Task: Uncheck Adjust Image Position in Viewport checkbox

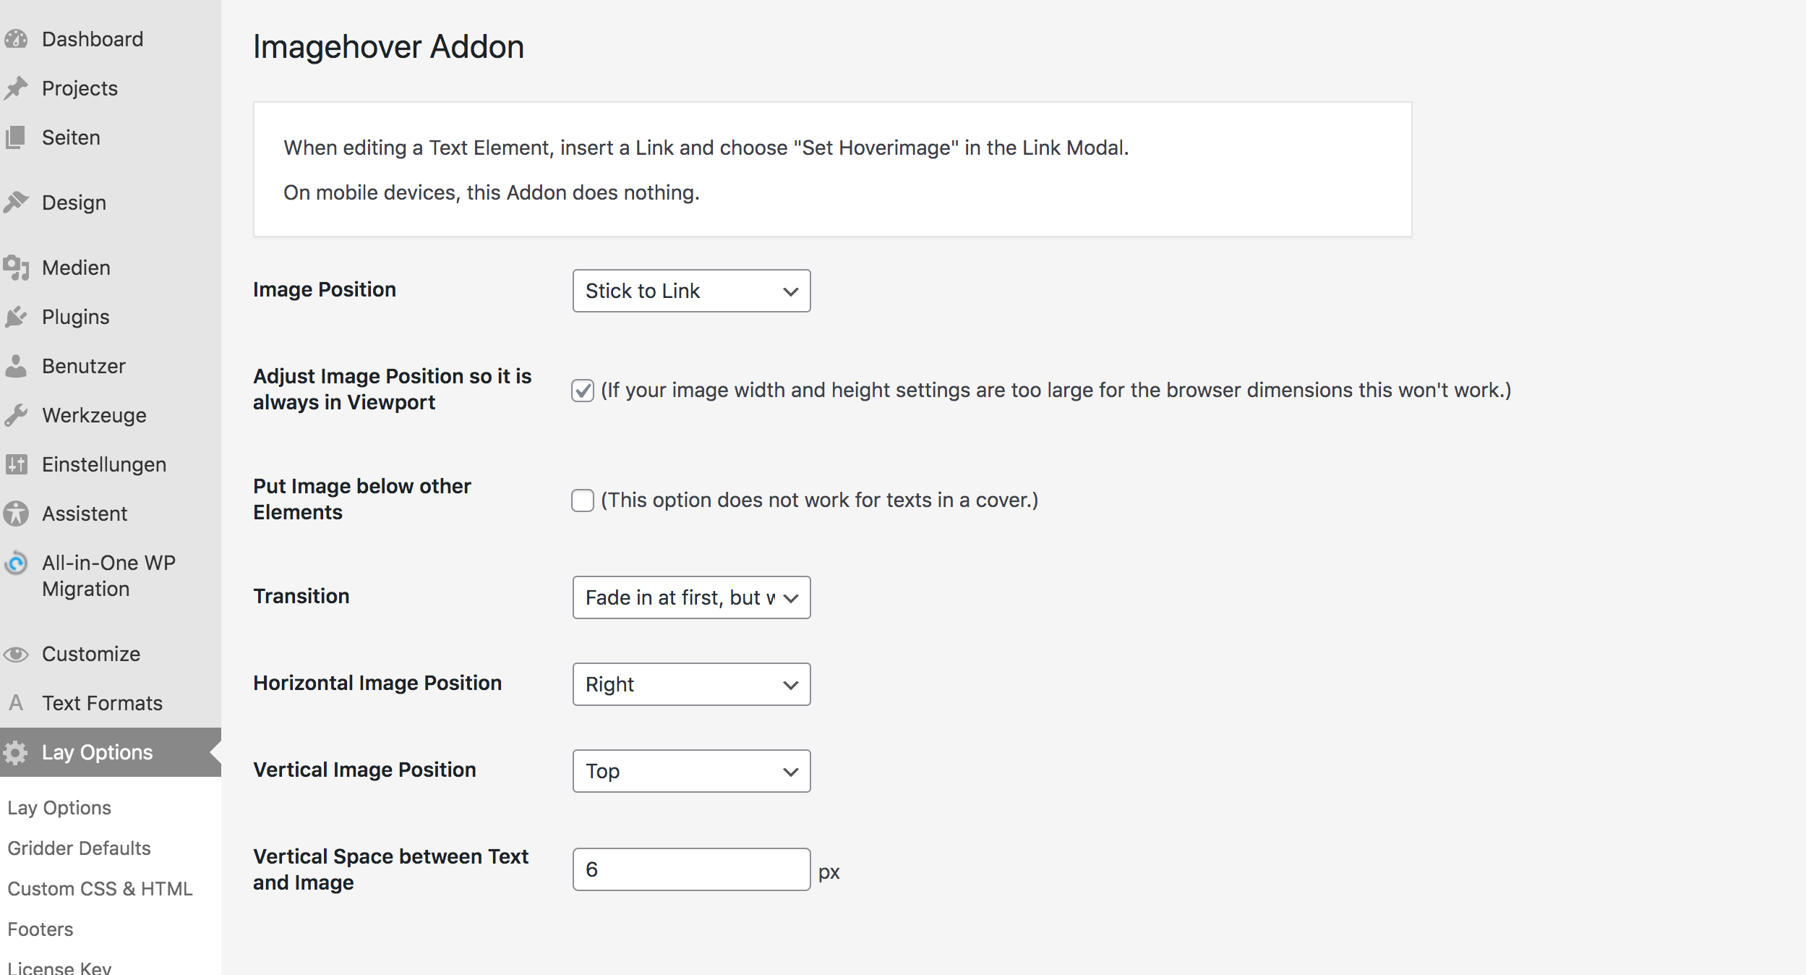Action: point(583,391)
